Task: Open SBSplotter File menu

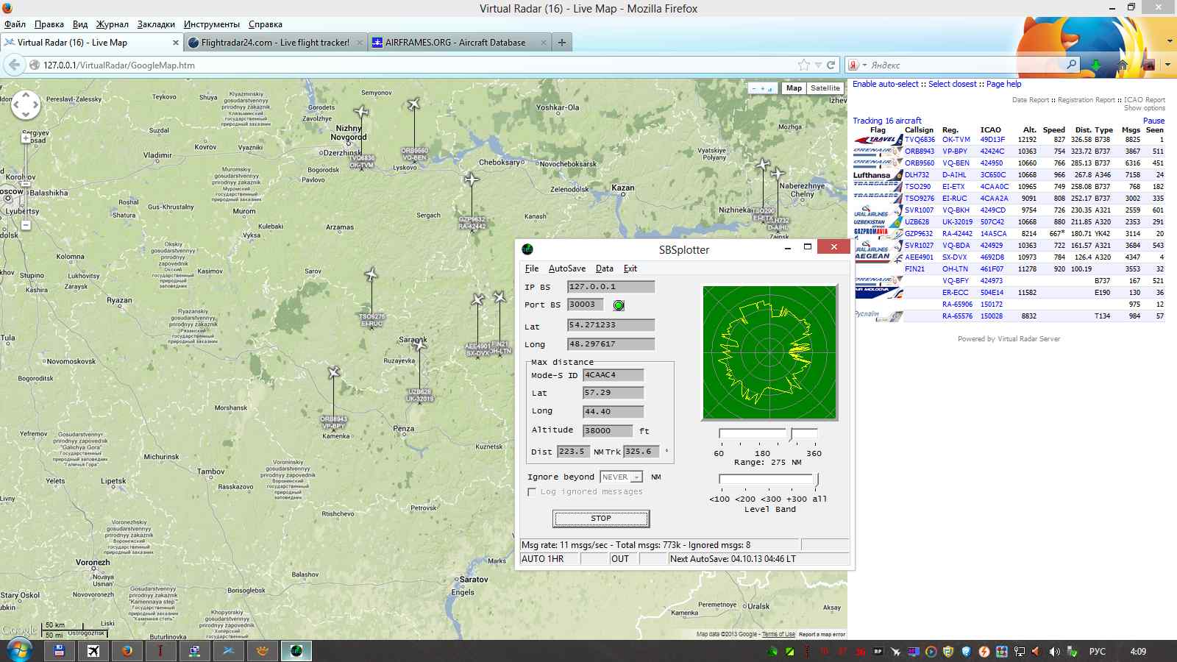Action: (x=532, y=268)
